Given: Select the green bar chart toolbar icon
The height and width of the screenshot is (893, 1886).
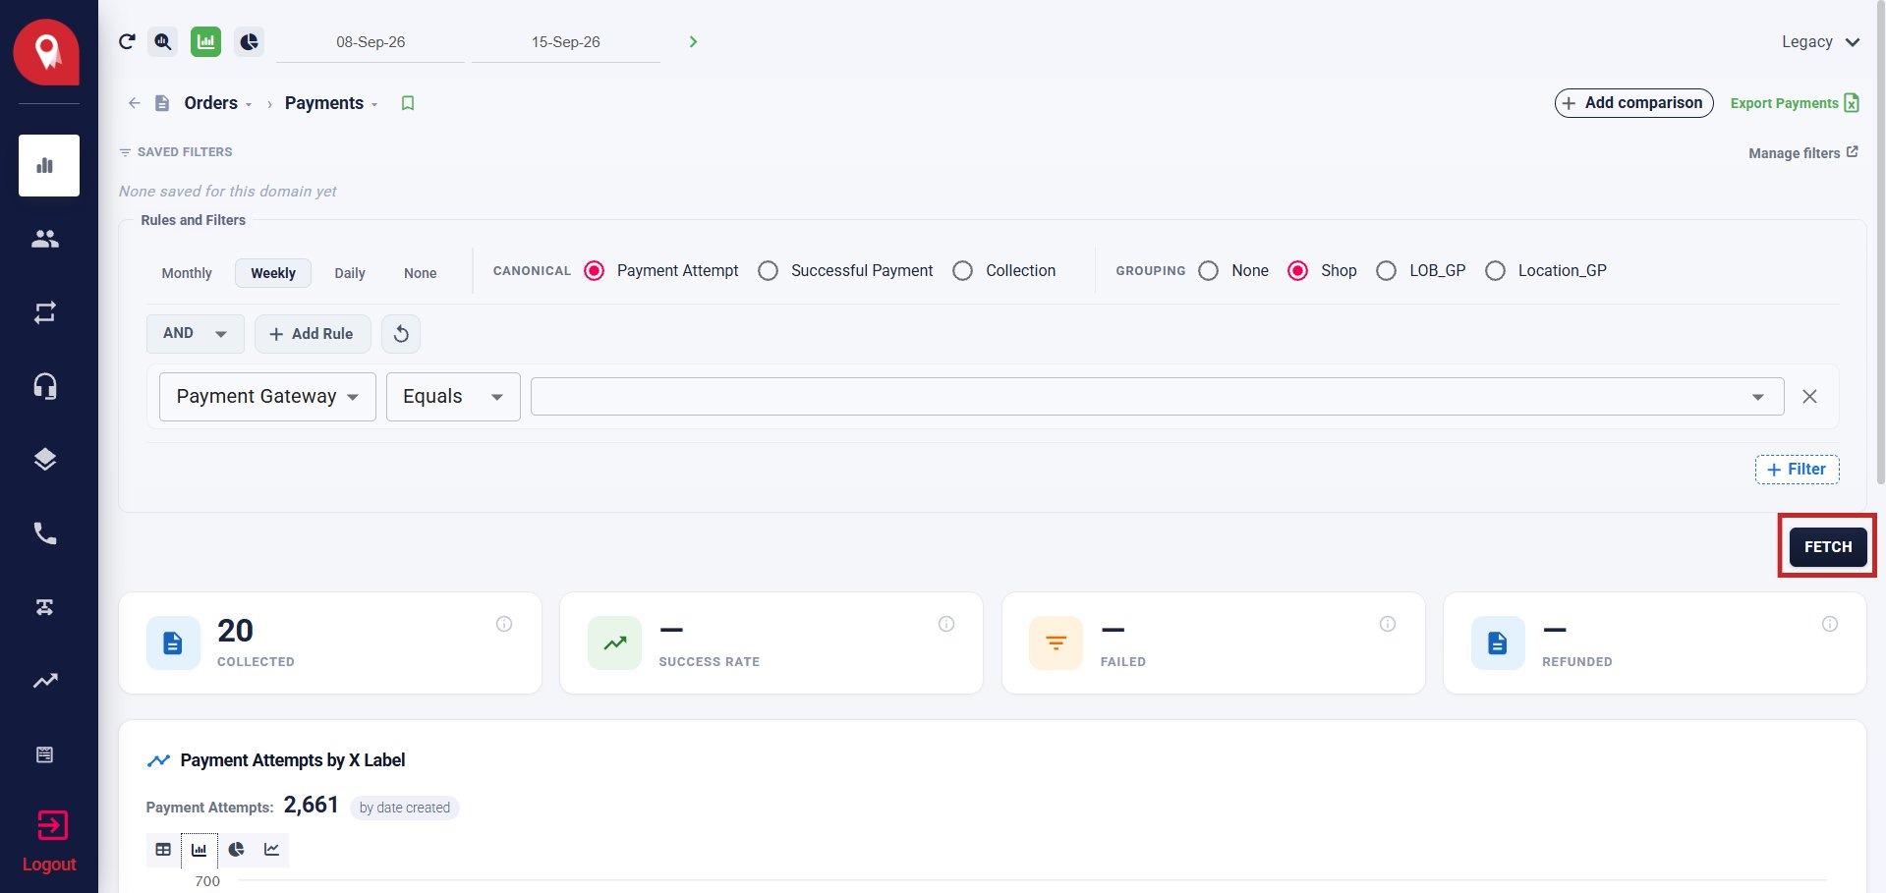Looking at the screenshot, I should [205, 41].
